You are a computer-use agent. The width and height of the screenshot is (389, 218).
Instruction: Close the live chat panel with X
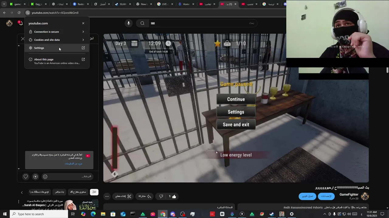(x=22, y=39)
